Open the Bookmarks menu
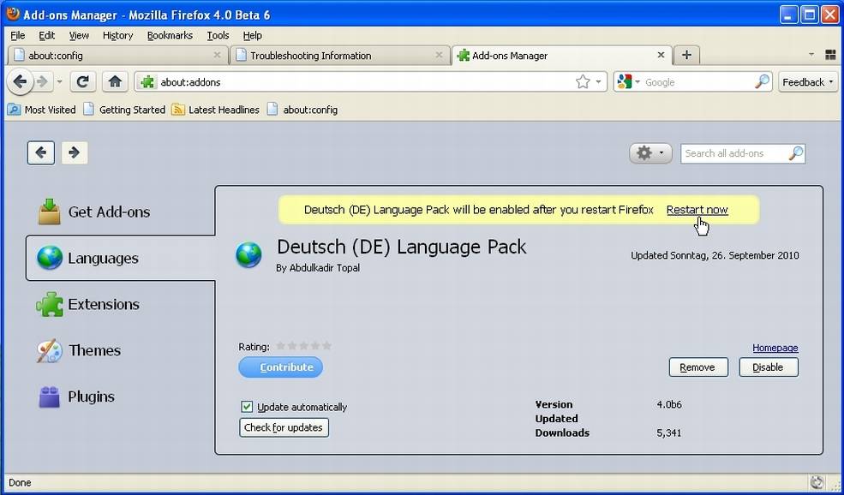 pyautogui.click(x=170, y=35)
